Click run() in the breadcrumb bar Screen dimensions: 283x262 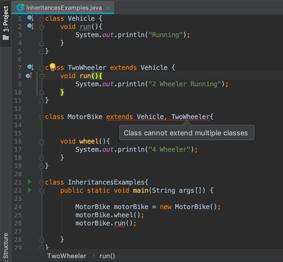click(x=107, y=256)
